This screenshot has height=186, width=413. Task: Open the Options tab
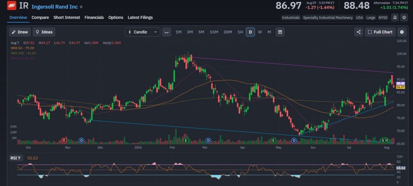116,17
